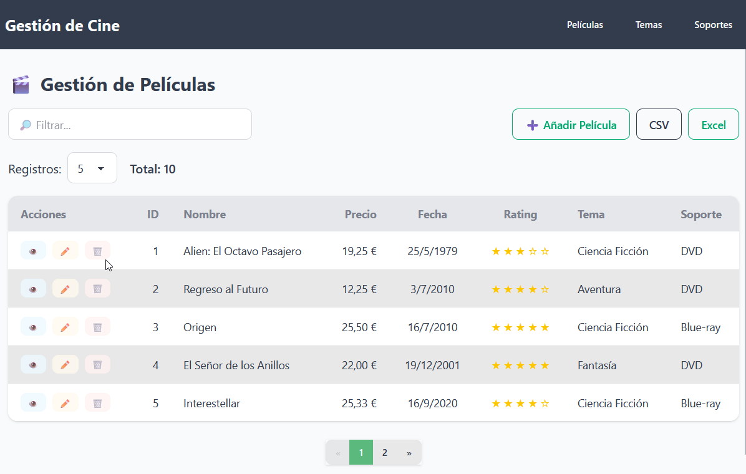Click trash icon for Alien: El Octavo Pasajero
This screenshot has height=474, width=746.
[x=97, y=251]
